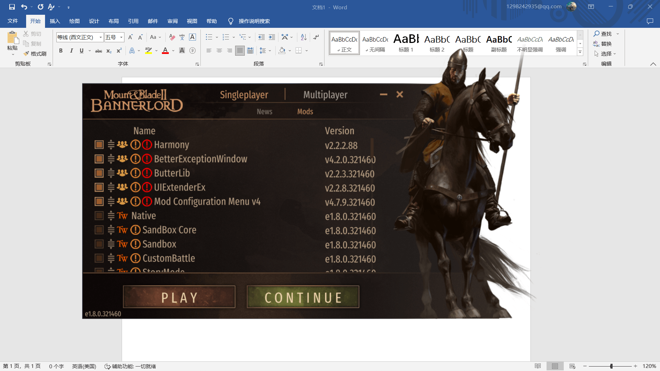Collapse the ribbon chevron
This screenshot has width=660, height=371.
pyautogui.click(x=653, y=64)
